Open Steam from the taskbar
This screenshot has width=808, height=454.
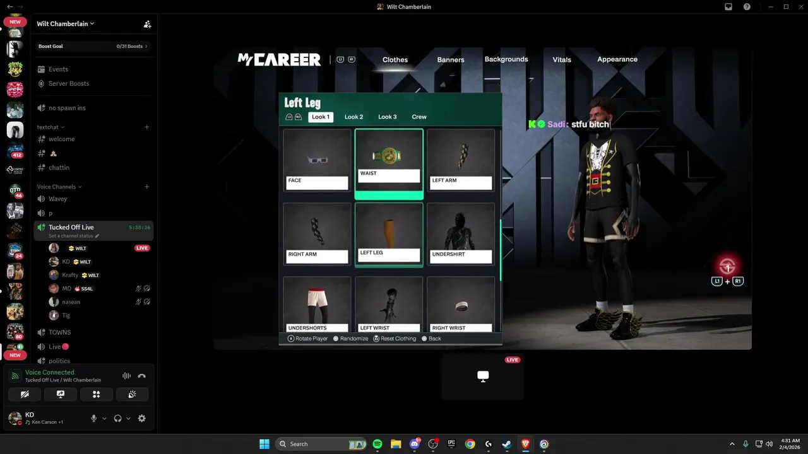coord(507,444)
